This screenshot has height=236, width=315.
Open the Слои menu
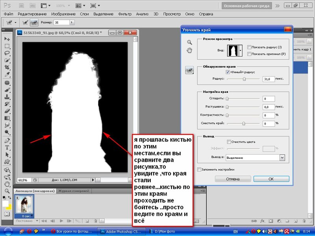click(x=84, y=14)
